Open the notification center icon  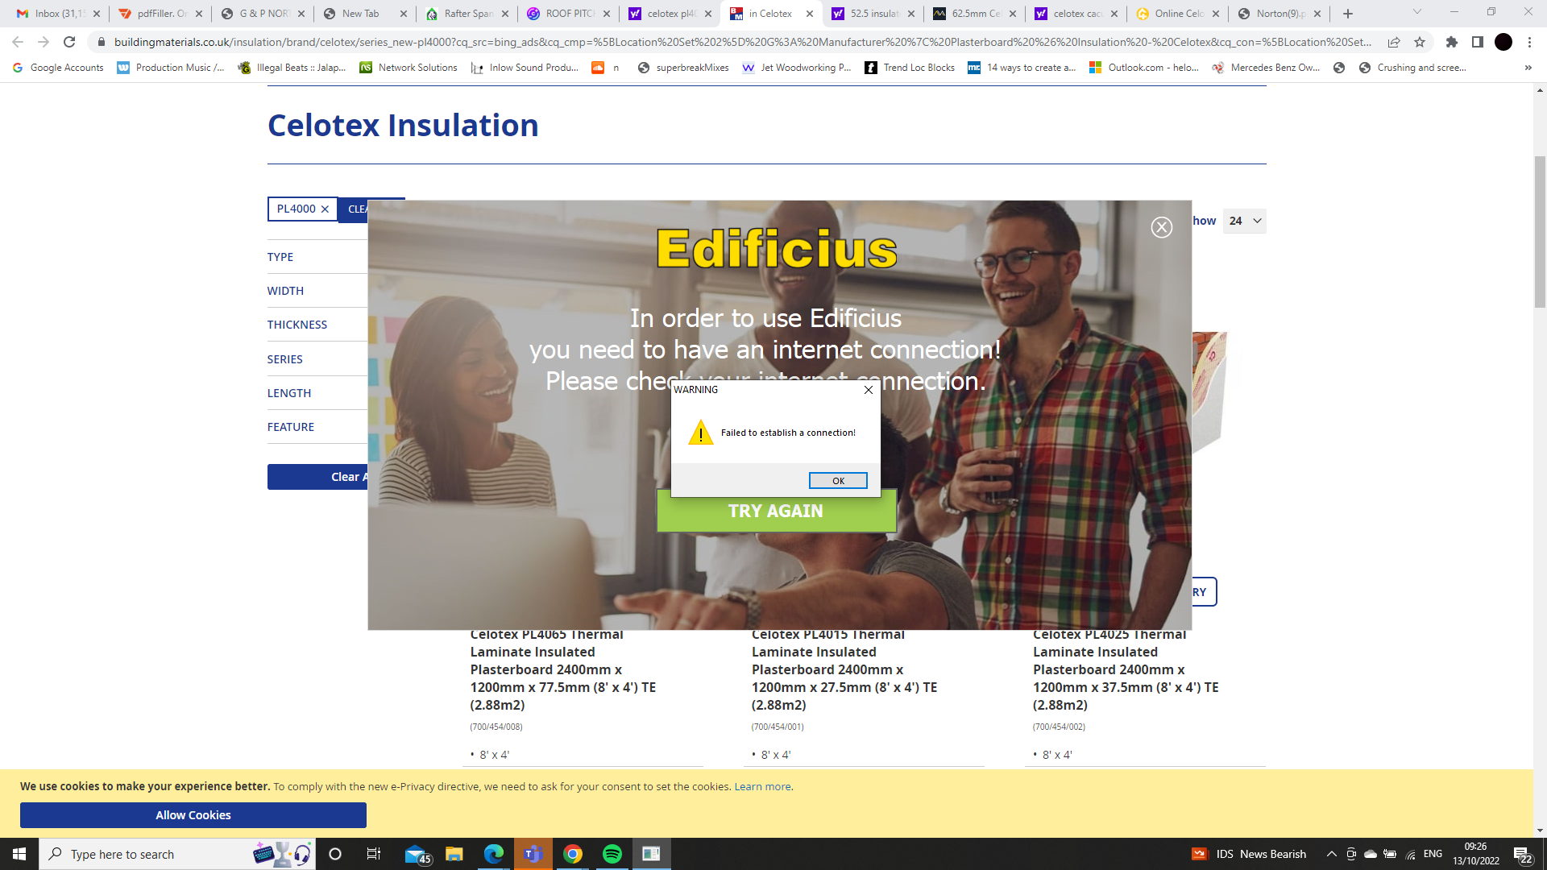coord(1521,854)
